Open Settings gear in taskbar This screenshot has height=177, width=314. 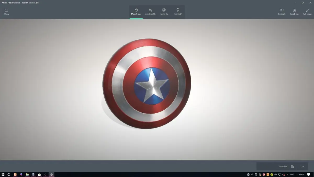45,174
